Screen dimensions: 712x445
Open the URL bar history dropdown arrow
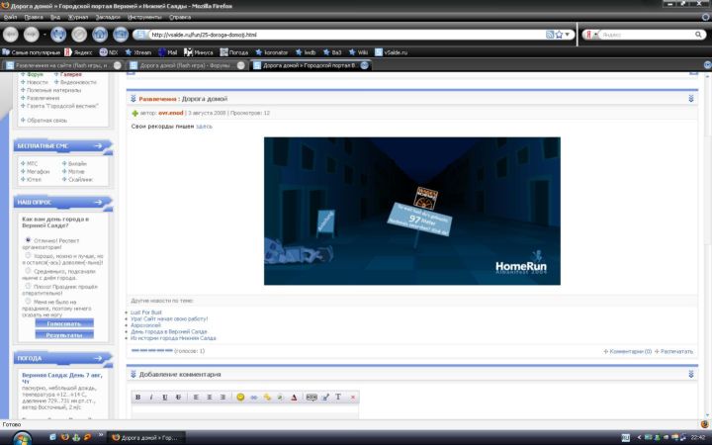[x=570, y=34]
